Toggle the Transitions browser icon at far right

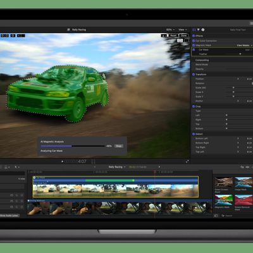coord(248,167)
